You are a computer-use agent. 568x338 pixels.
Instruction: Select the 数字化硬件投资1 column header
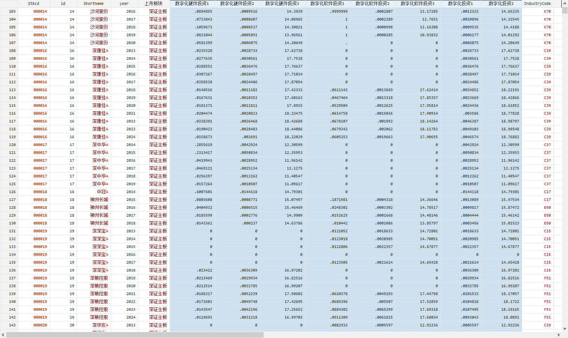[x=192, y=4]
